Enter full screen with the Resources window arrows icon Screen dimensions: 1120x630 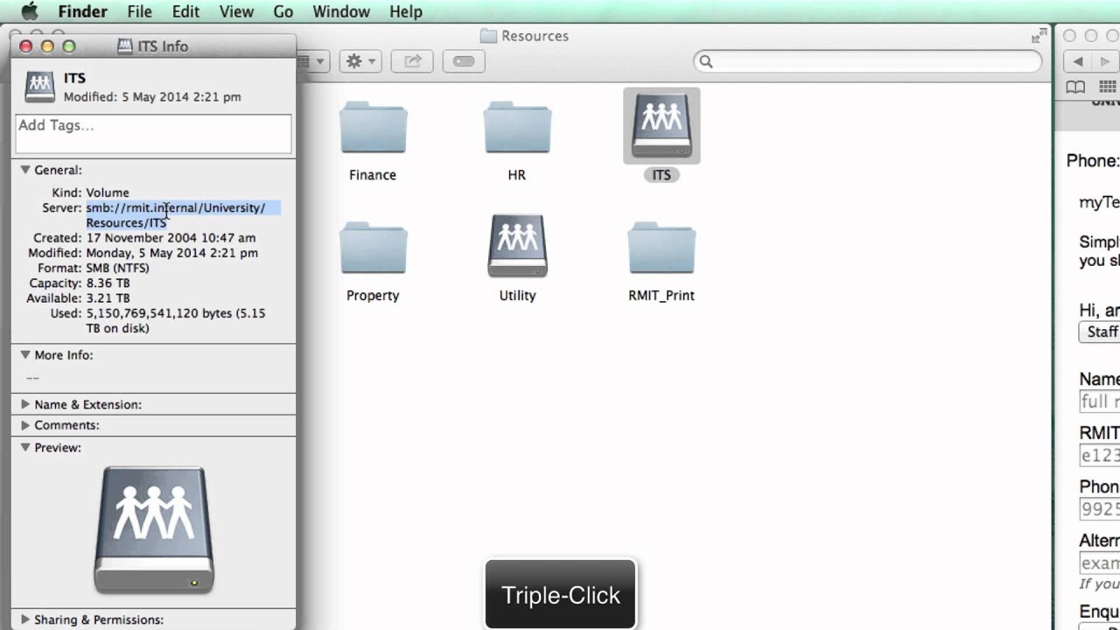[x=1039, y=36]
